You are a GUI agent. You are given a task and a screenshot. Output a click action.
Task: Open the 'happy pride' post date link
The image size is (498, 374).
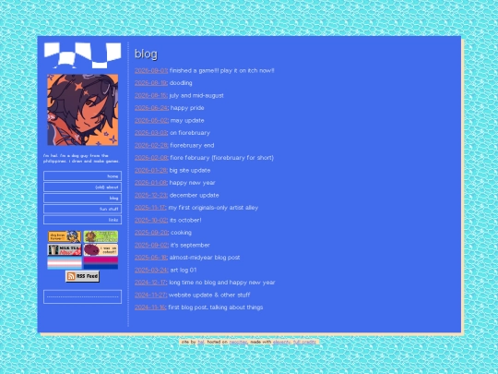(151, 108)
